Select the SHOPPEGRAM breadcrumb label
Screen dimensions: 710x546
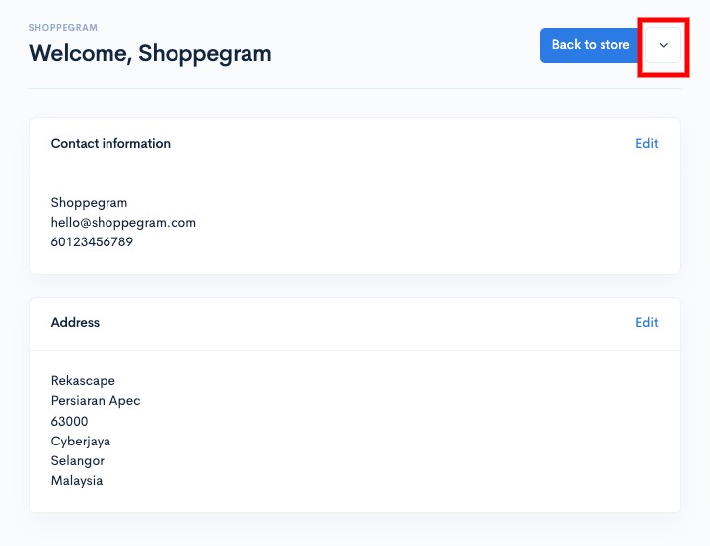(x=63, y=28)
